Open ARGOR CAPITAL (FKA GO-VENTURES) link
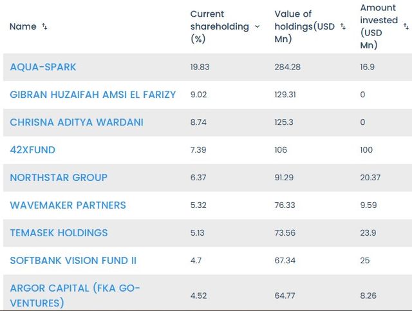Screen dimensions: 412x311 [x=75, y=295]
